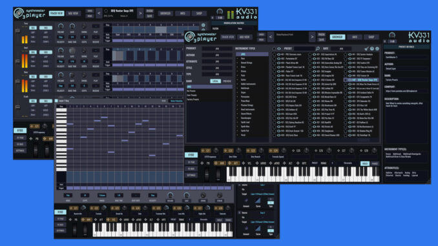Select 'Factory Presets' bank entry

click(x=193, y=99)
